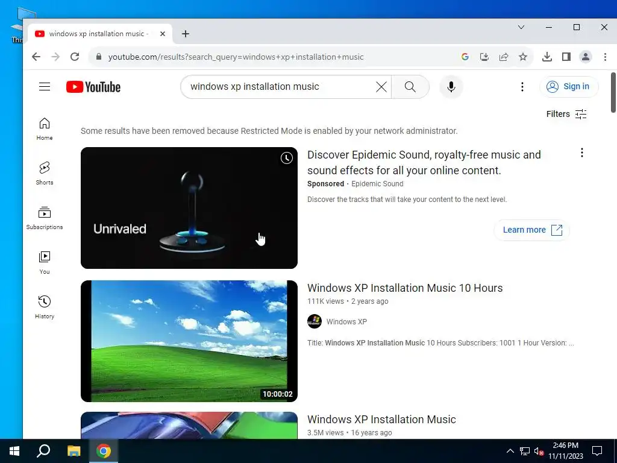The height and width of the screenshot is (463, 617).
Task: Open Subscriptions in the sidebar
Action: click(x=45, y=218)
